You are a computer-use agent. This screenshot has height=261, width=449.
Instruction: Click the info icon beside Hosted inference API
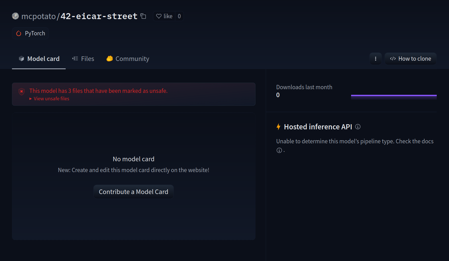click(358, 127)
